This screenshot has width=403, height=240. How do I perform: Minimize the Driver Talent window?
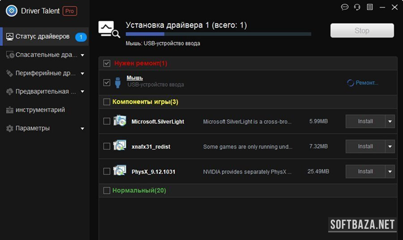(x=382, y=7)
